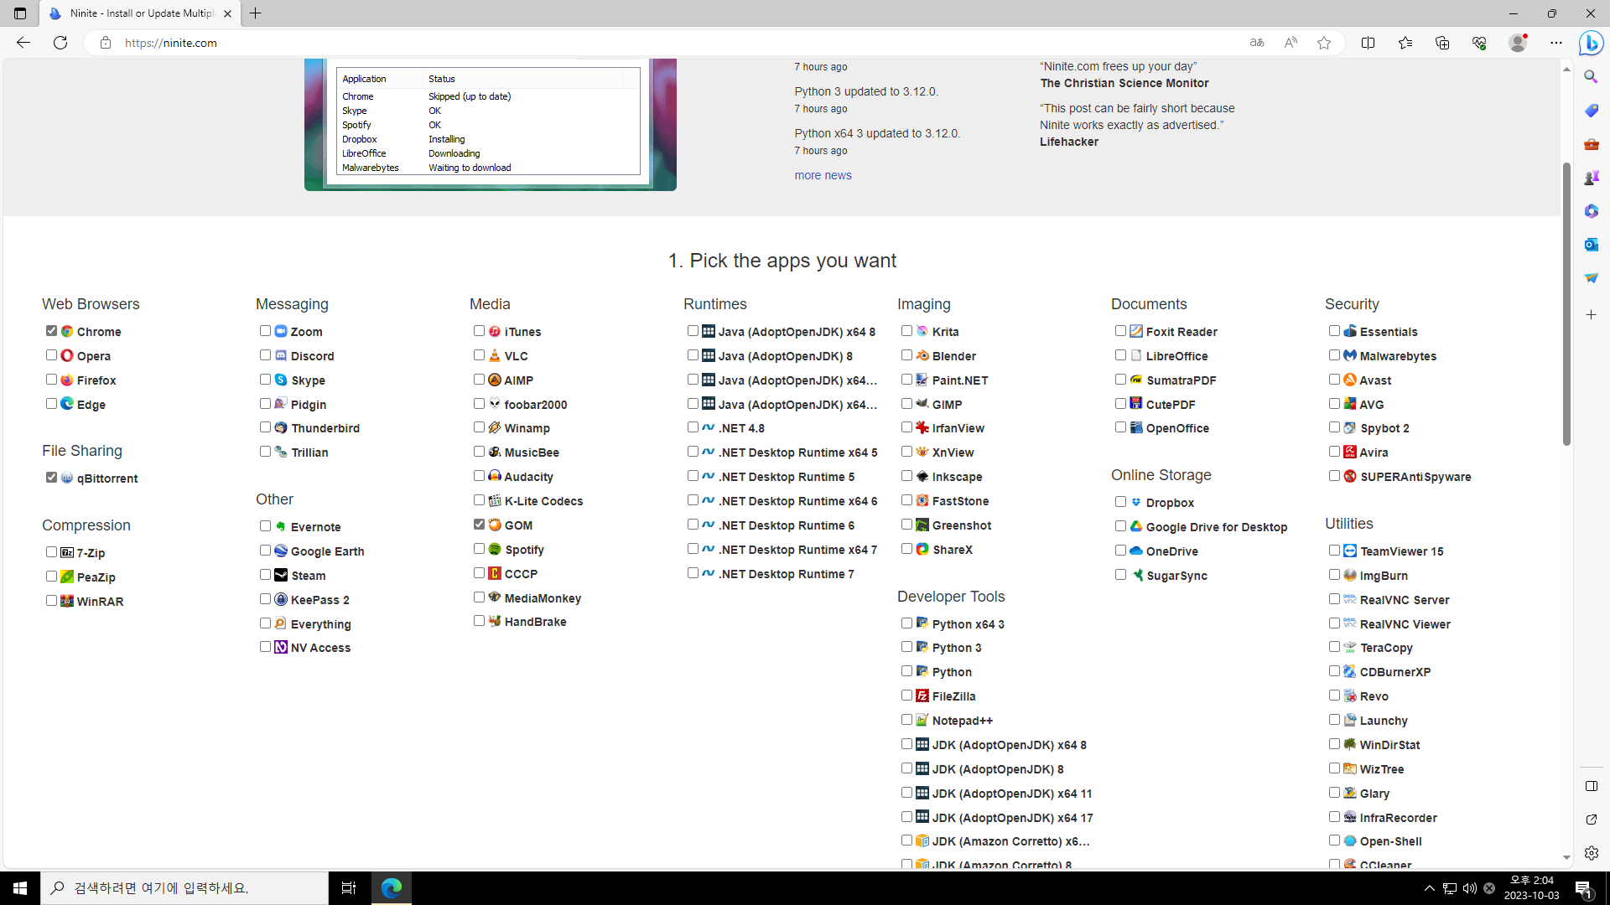Click the GIMP icon
This screenshot has height=905, width=1610.
click(x=922, y=405)
